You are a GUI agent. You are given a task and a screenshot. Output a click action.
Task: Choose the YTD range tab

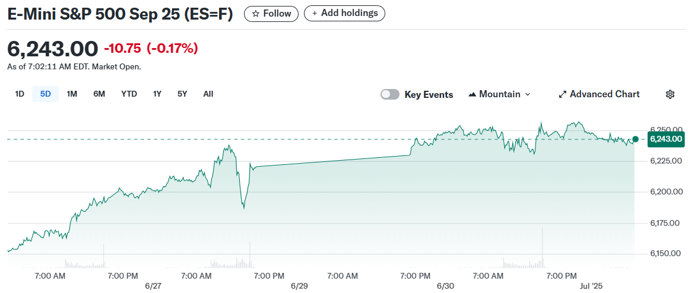[129, 94]
